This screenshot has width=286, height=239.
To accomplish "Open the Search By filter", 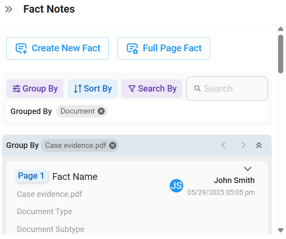I will coord(152,89).
